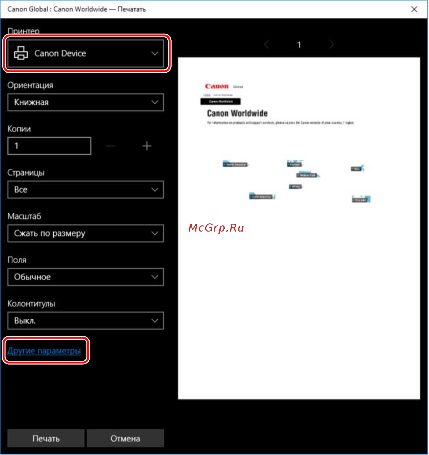Click the print preview page thumbnail

[299, 228]
